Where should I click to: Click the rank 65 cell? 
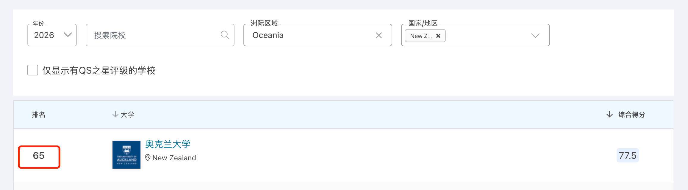pyautogui.click(x=39, y=156)
